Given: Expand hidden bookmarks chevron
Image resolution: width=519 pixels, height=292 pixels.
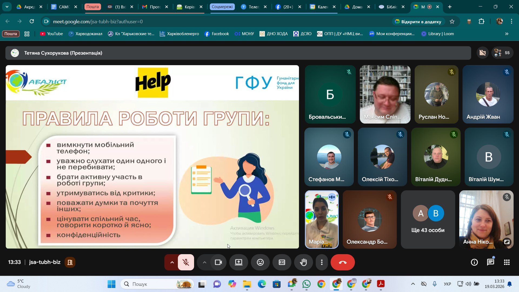Looking at the screenshot, I should pyautogui.click(x=507, y=34).
